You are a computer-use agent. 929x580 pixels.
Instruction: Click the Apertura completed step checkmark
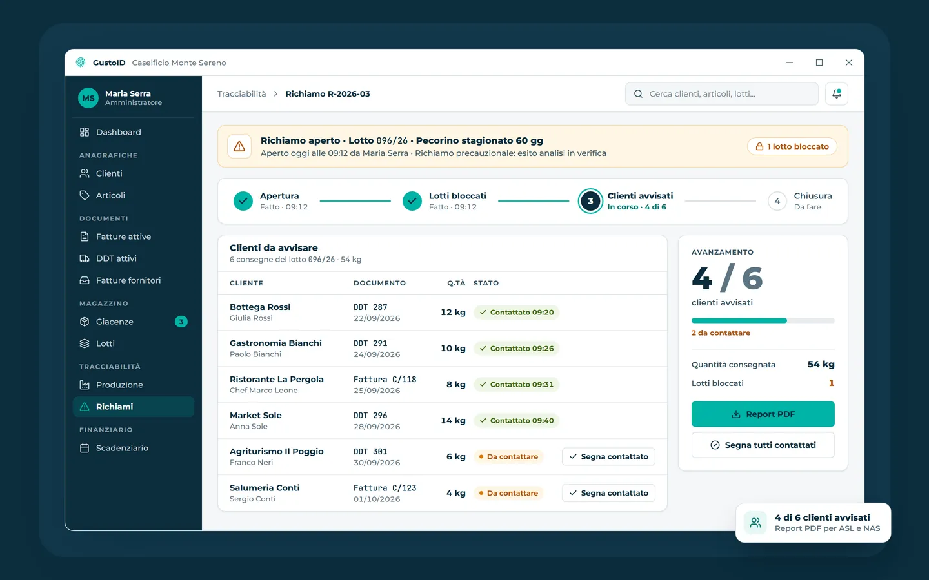click(x=243, y=201)
